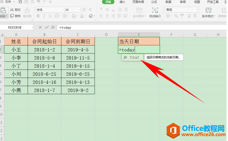Open the 条件格式 conditional format dropdown
The width and height of the screenshot is (228, 141).
(x=215, y=16)
